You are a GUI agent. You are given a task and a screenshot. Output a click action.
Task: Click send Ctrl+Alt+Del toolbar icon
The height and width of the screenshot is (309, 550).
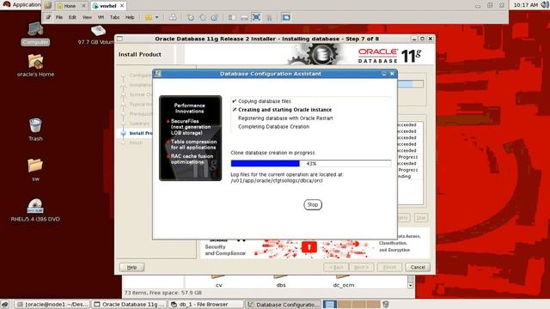click(x=173, y=17)
